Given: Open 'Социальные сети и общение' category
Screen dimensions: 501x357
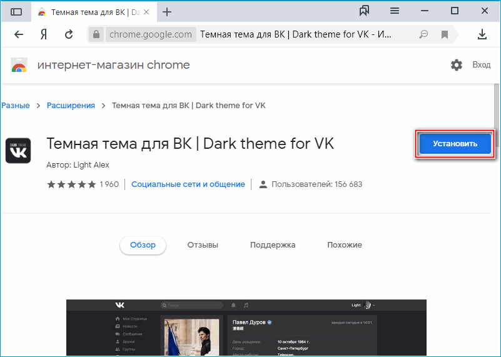Looking at the screenshot, I should [188, 184].
